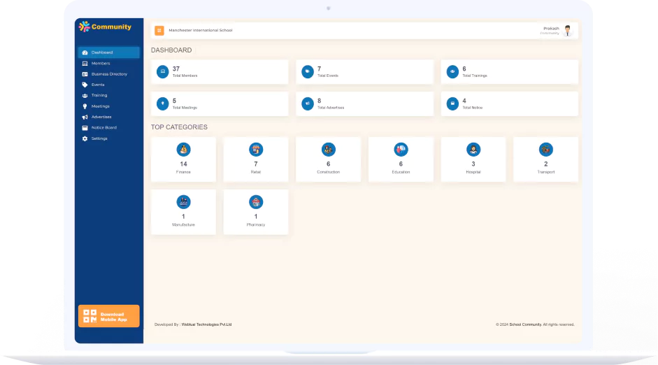Image resolution: width=658 pixels, height=365 pixels.
Task: Open Prakash user avatar
Action: (x=567, y=30)
